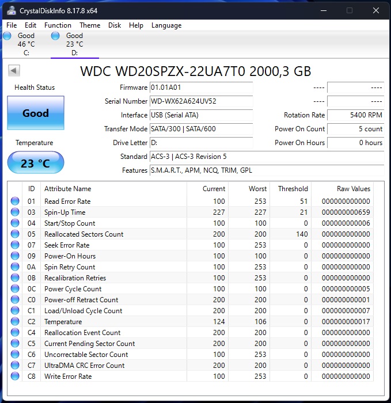Click the Interface field USB (Serial ATA)
Viewport: 391px width, 403px height.
(x=202, y=115)
